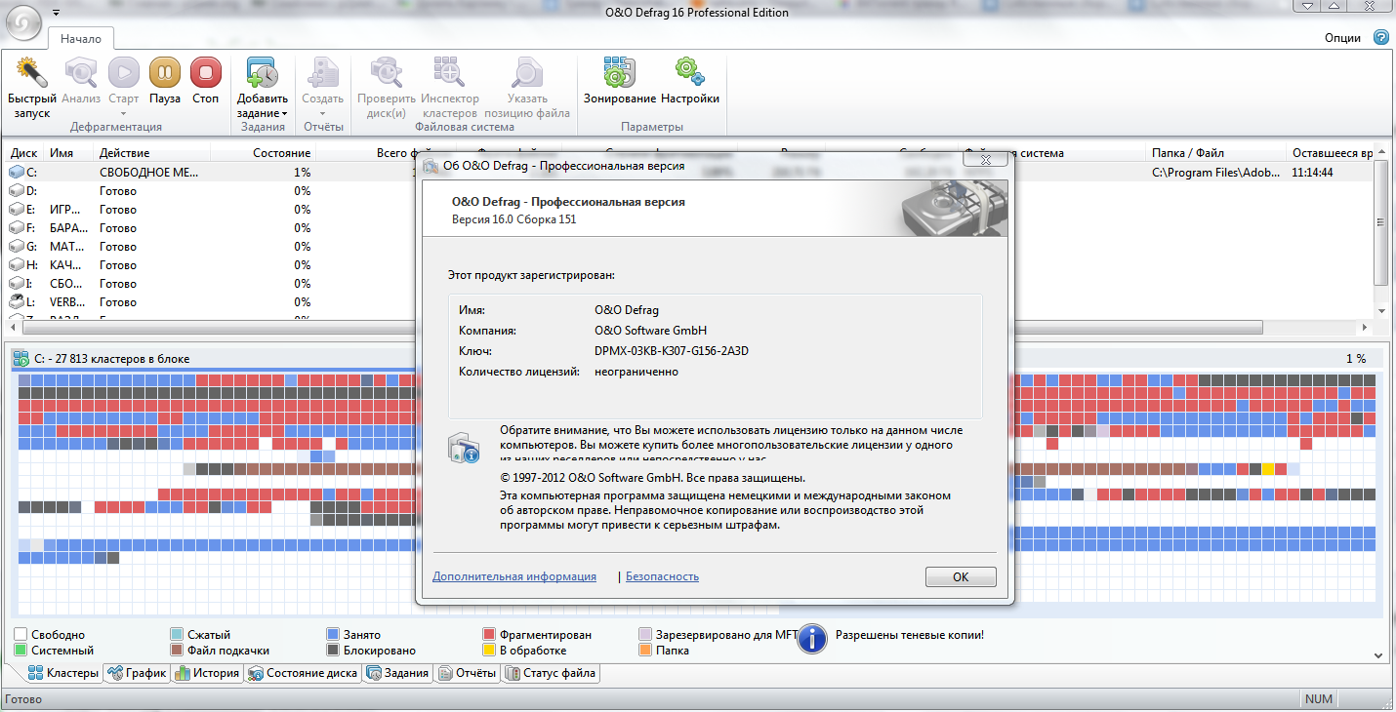The width and height of the screenshot is (1396, 712).
Task: Click the drive icon for disk C:
Action: (17, 173)
